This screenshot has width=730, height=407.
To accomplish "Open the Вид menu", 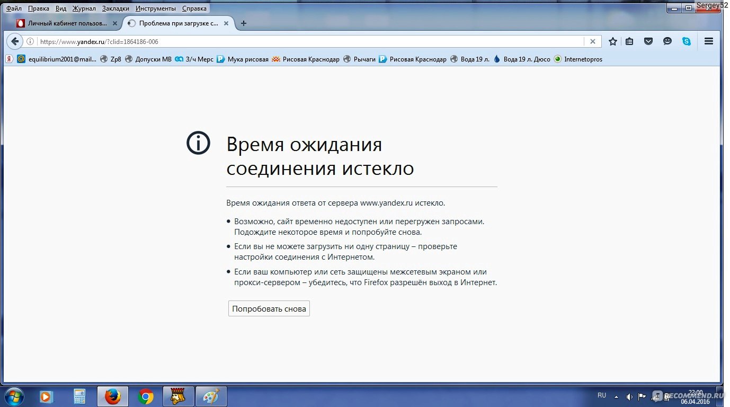I will (x=61, y=8).
